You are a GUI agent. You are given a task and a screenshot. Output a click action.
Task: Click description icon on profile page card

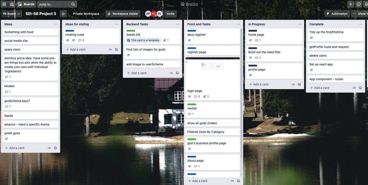[x=251, y=75]
